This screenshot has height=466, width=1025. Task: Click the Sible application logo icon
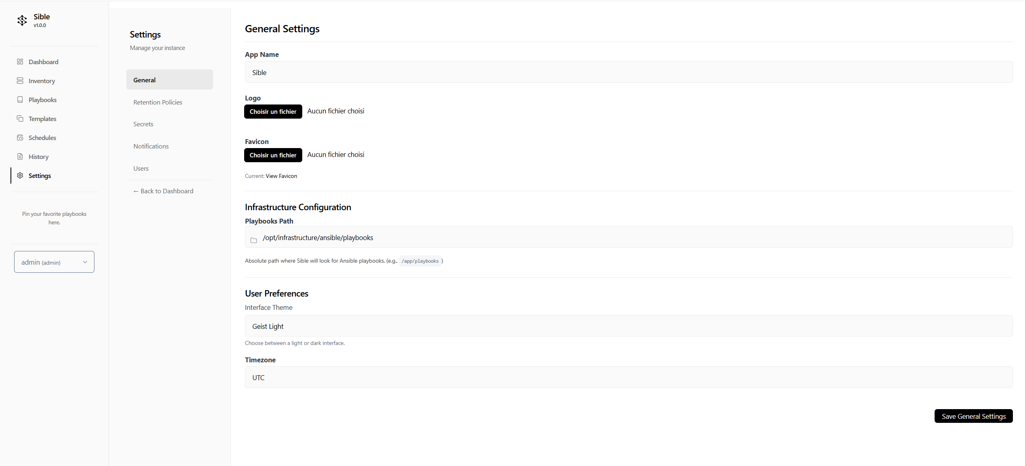(x=22, y=20)
